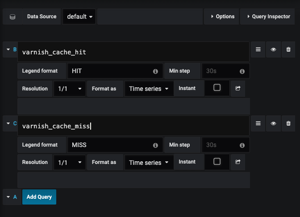Click Resolution label in query B
This screenshot has width=300, height=217.
pos(35,89)
